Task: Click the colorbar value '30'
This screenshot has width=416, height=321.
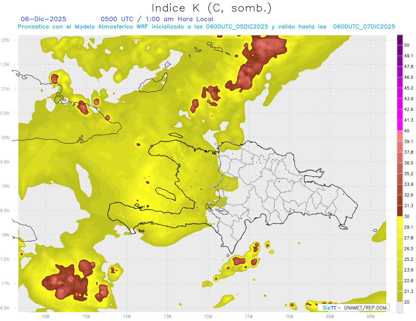Action: click(407, 216)
